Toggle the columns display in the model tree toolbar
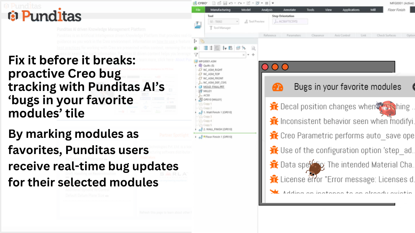 pos(217,48)
